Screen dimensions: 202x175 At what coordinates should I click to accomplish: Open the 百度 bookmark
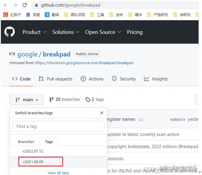click(x=33, y=15)
